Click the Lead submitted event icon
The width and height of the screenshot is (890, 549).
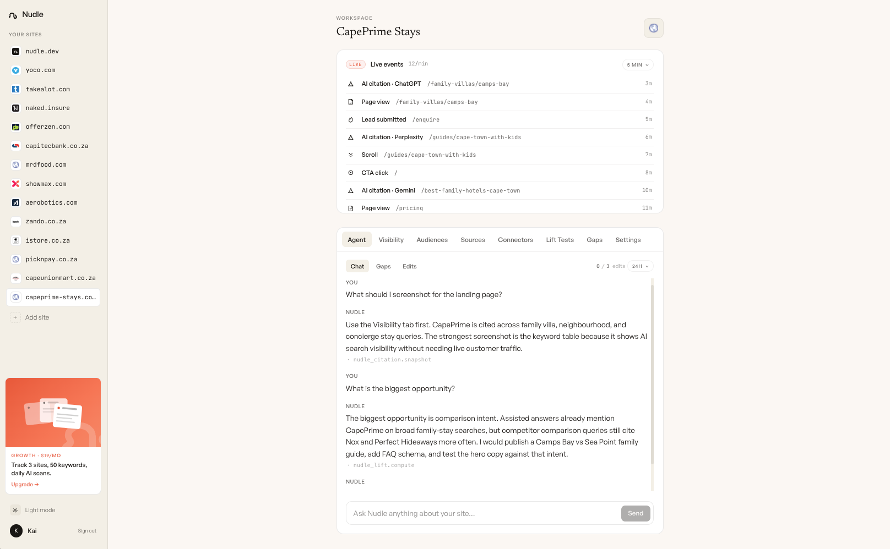point(351,119)
